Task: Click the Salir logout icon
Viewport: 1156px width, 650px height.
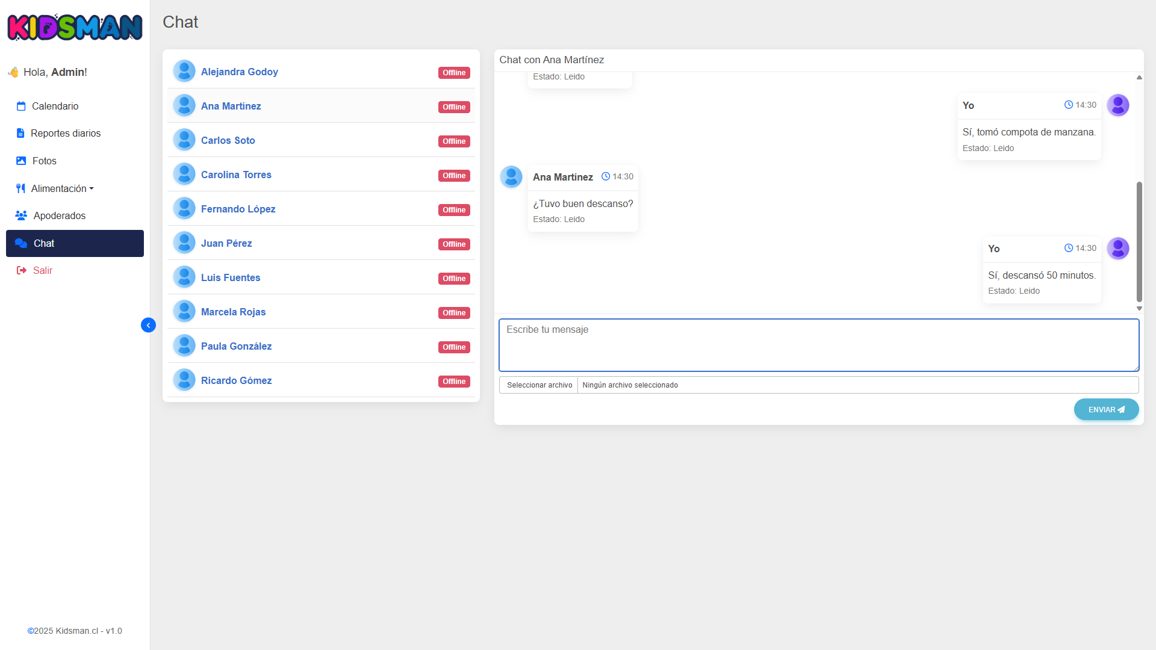Action: tap(22, 270)
